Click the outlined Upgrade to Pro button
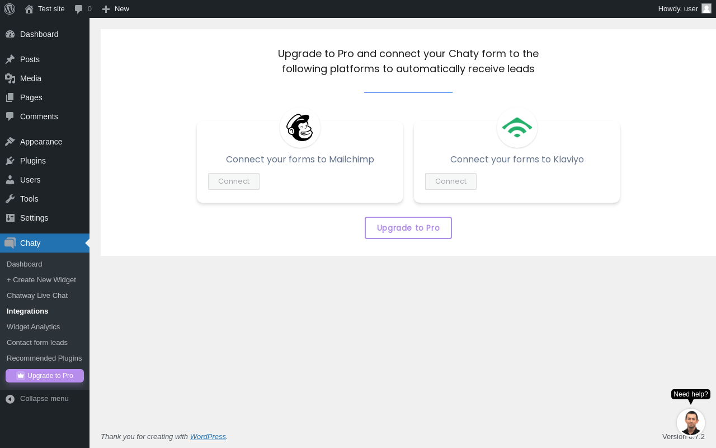Screen dimensions: 716x448 pos(408,228)
